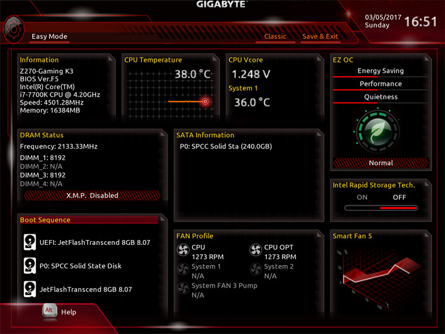Screen dimensions: 445x334
Task: Choose the Performance EZ OC option
Action: (x=381, y=83)
